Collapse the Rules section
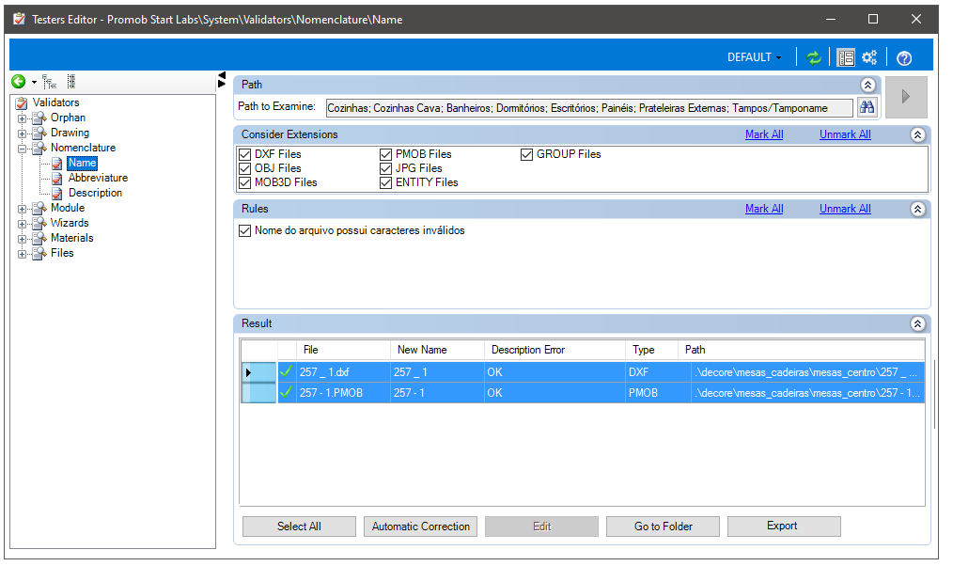Image resolution: width=953 pixels, height=566 pixels. pyautogui.click(x=917, y=209)
